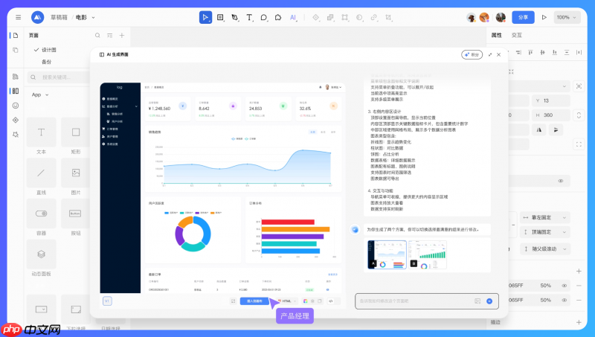Attach an image in AI prompt box
The width and height of the screenshot is (595, 337).
(477, 301)
